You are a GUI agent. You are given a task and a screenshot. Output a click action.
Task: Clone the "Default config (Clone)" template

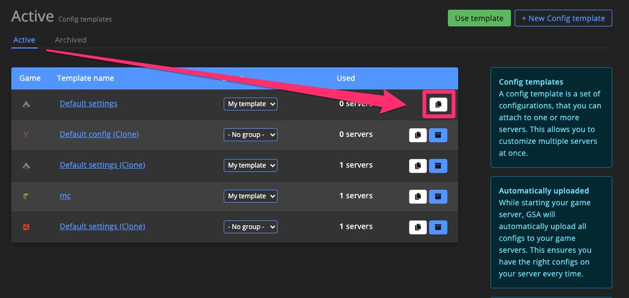coord(418,135)
